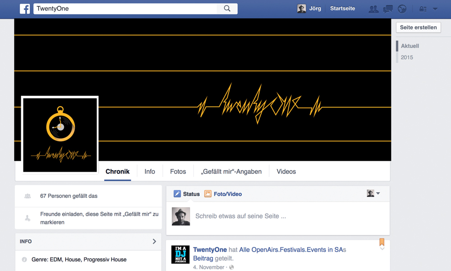Open the notifications globe icon
This screenshot has height=271, width=451.
coord(402,9)
